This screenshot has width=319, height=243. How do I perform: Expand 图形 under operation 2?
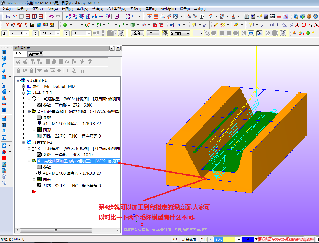click(x=34, y=130)
